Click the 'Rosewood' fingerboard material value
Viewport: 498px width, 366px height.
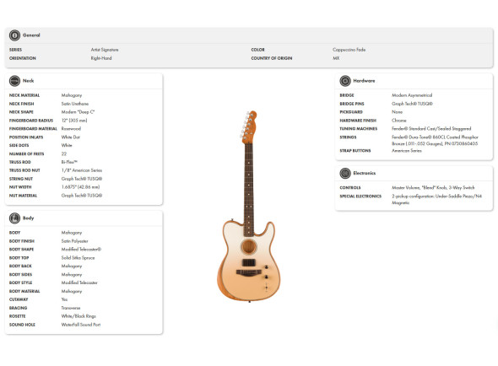click(x=71, y=129)
